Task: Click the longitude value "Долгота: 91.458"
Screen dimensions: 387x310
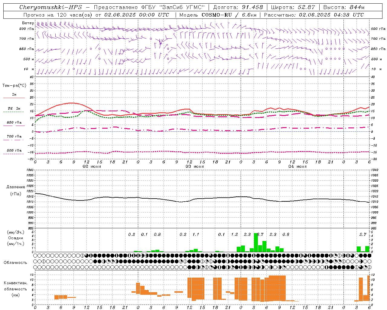Action: pyautogui.click(x=238, y=7)
